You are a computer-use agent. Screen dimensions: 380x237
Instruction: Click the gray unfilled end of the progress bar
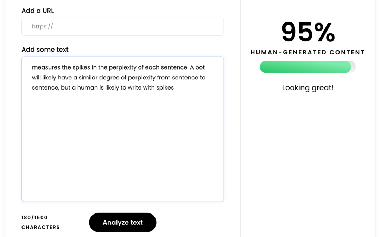353,67
